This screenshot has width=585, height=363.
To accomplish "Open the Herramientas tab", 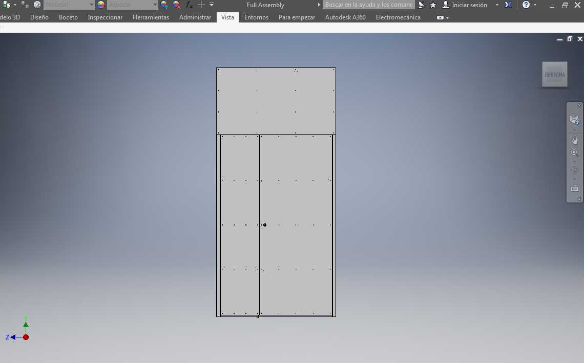I will pyautogui.click(x=151, y=17).
